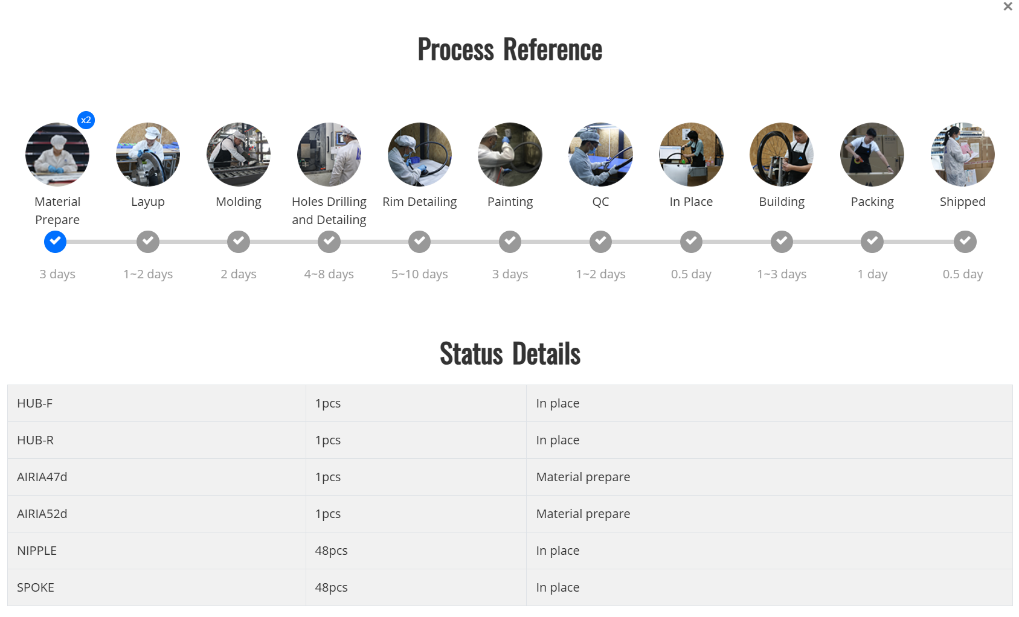Select the Molding stage image
The height and width of the screenshot is (617, 1019).
point(239,155)
